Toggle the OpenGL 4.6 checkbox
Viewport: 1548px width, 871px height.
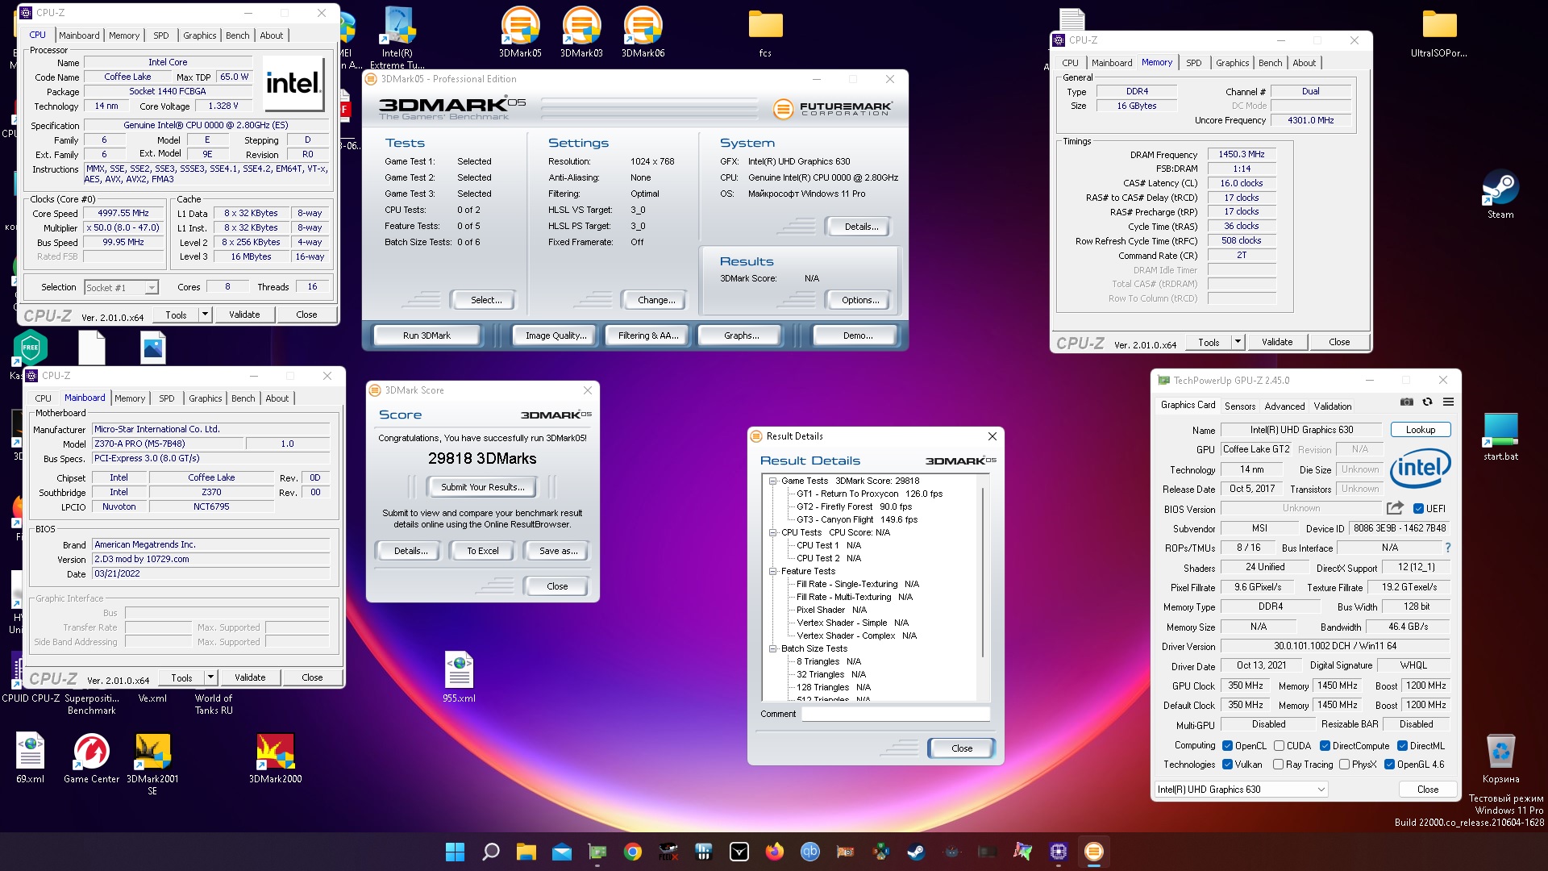[x=1389, y=765]
